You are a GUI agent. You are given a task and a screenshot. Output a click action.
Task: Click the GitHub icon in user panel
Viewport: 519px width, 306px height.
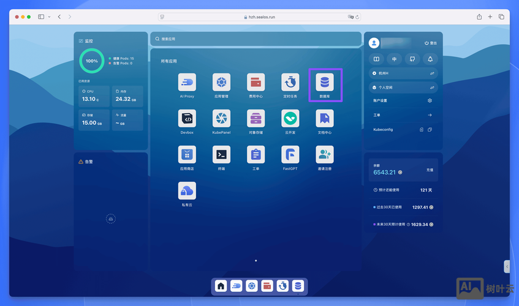pos(412,59)
